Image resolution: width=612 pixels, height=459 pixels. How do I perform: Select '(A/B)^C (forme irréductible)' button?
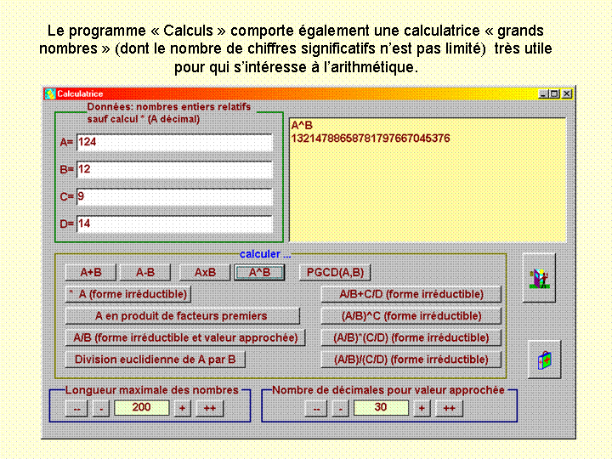(411, 316)
